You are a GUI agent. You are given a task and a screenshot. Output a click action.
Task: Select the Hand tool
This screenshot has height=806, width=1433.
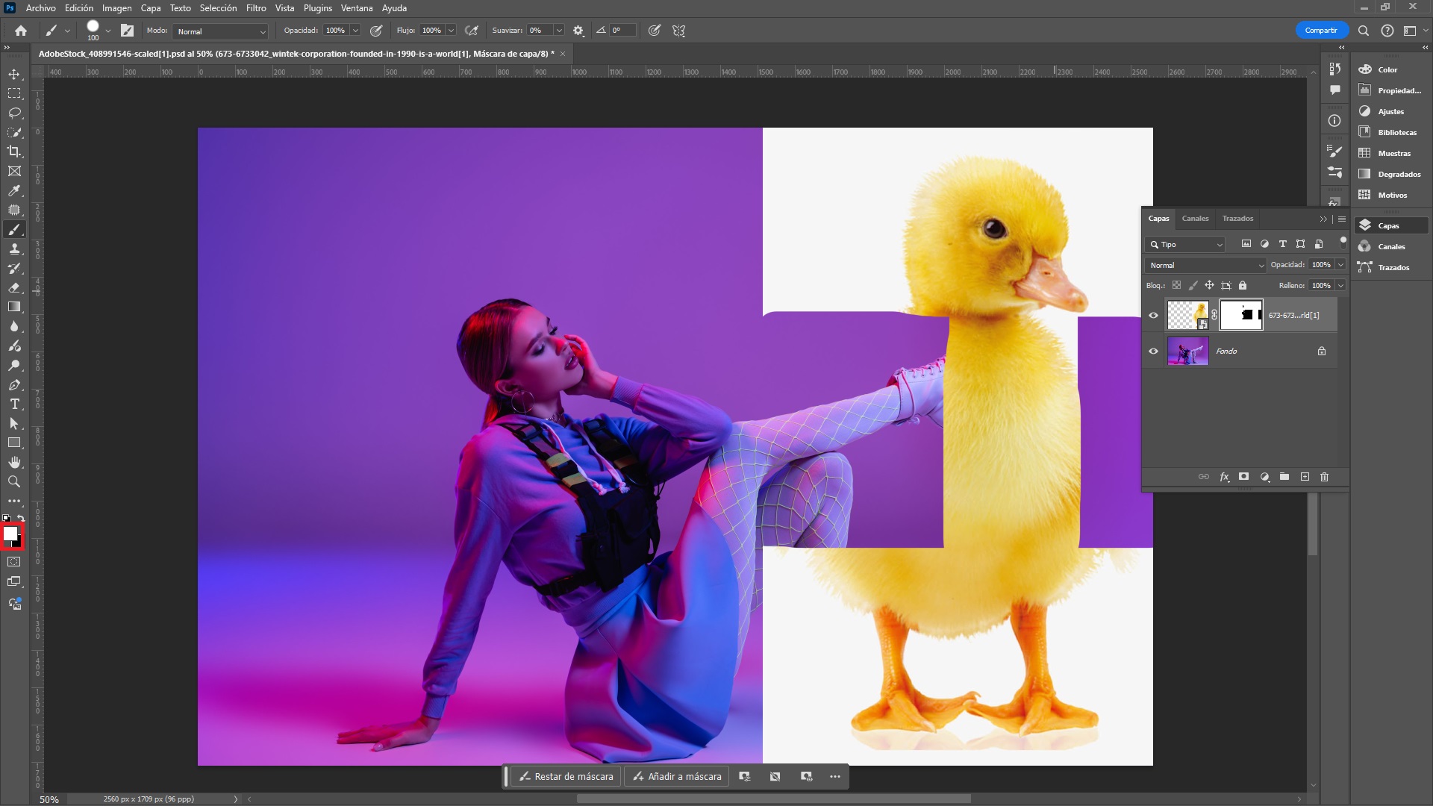click(x=14, y=462)
